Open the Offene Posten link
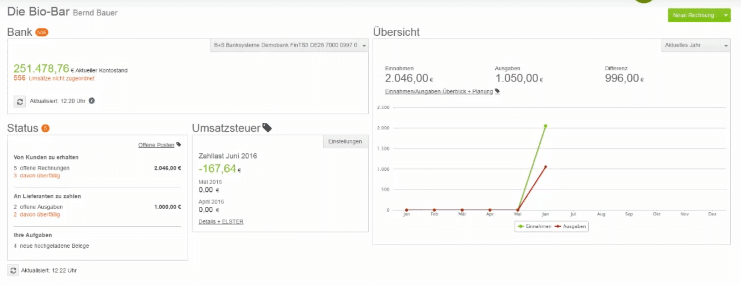This screenshot has width=741, height=285. 156,145
